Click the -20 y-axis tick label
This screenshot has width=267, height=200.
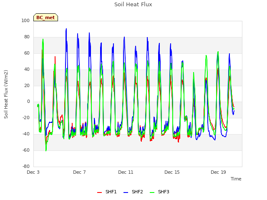coord(26,117)
